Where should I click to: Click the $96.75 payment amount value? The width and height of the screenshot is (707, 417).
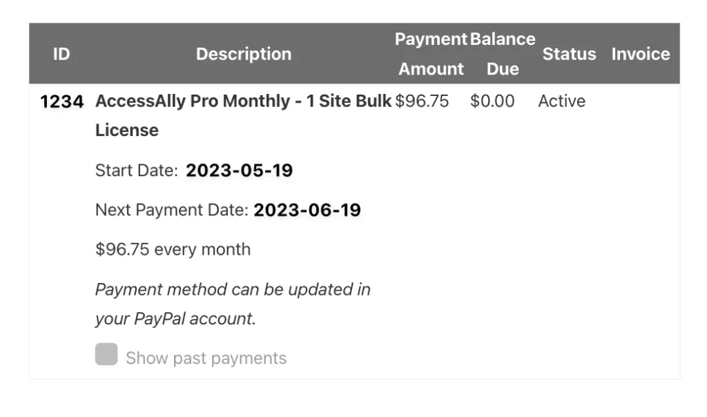pos(423,101)
